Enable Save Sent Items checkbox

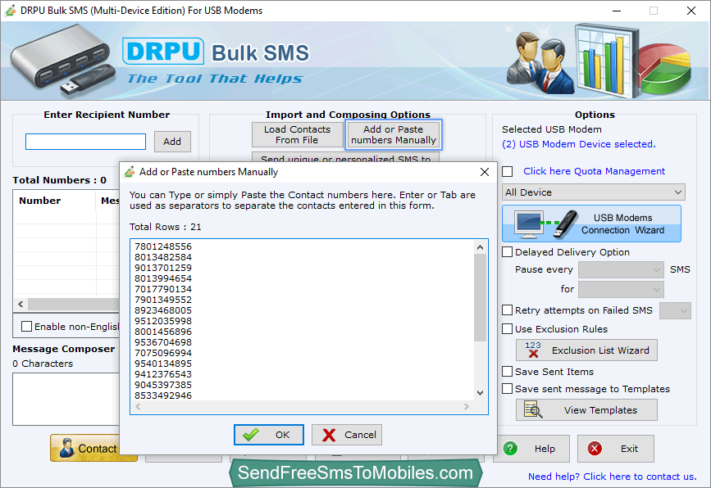click(x=508, y=371)
